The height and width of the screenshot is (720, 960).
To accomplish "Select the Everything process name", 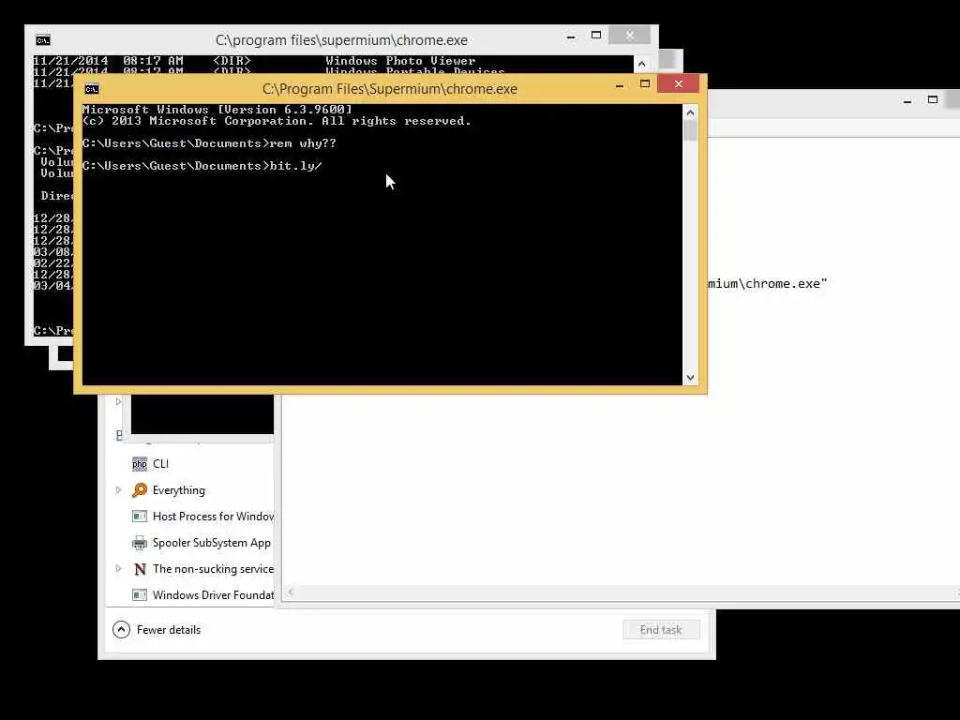I will [x=179, y=490].
